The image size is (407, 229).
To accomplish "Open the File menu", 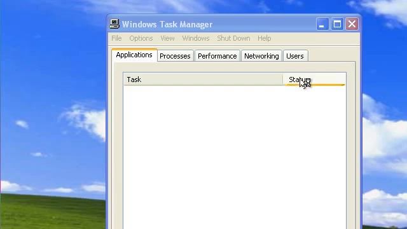I will coord(116,38).
